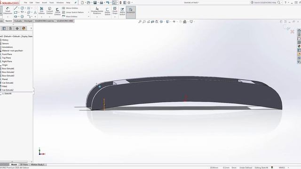Expand the manager tabs chevron arrow
This screenshot has width=301, height=169.
(x=31, y=28)
